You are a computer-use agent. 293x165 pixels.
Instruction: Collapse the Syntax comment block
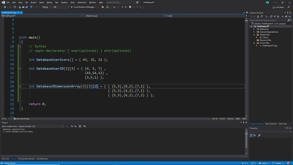(20, 46)
